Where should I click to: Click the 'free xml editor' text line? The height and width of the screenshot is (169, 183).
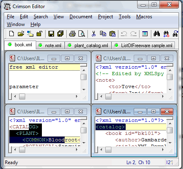coord(45,67)
